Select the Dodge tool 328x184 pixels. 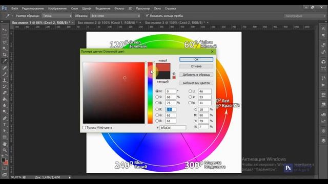(x=5, y=111)
